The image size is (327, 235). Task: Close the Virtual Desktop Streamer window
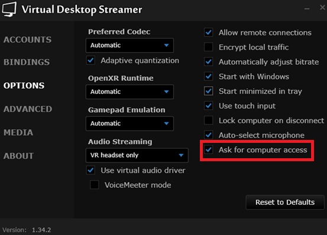point(322,8)
